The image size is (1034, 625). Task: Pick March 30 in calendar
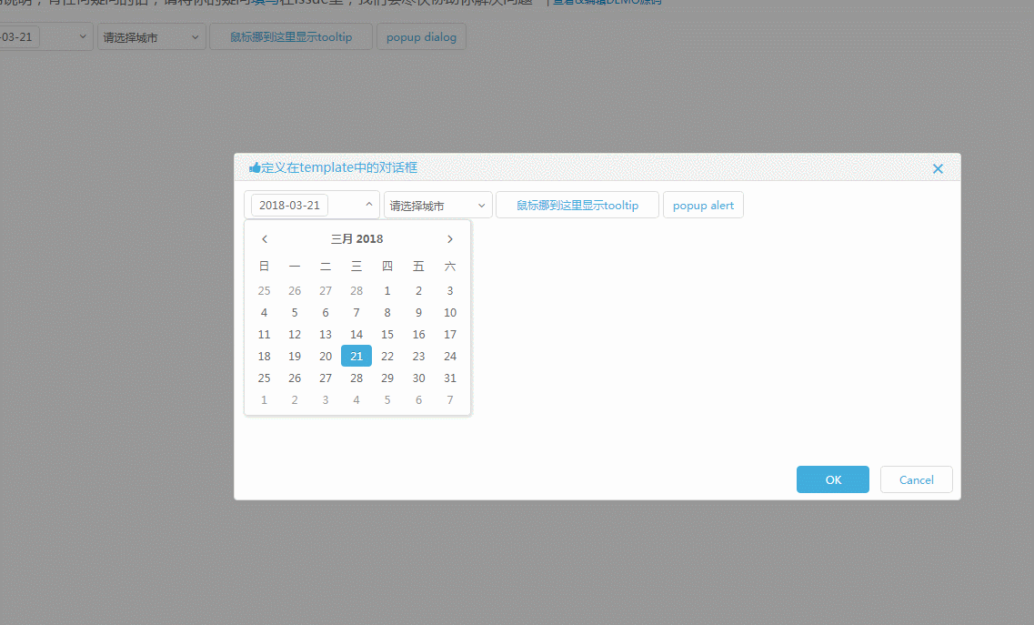point(418,378)
